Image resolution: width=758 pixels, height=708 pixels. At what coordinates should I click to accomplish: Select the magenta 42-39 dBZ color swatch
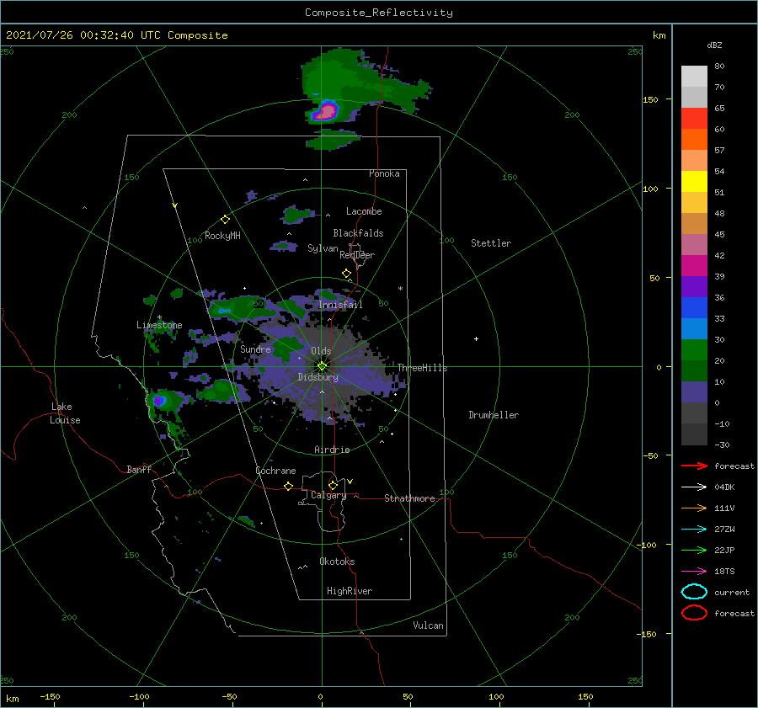pyautogui.click(x=694, y=266)
